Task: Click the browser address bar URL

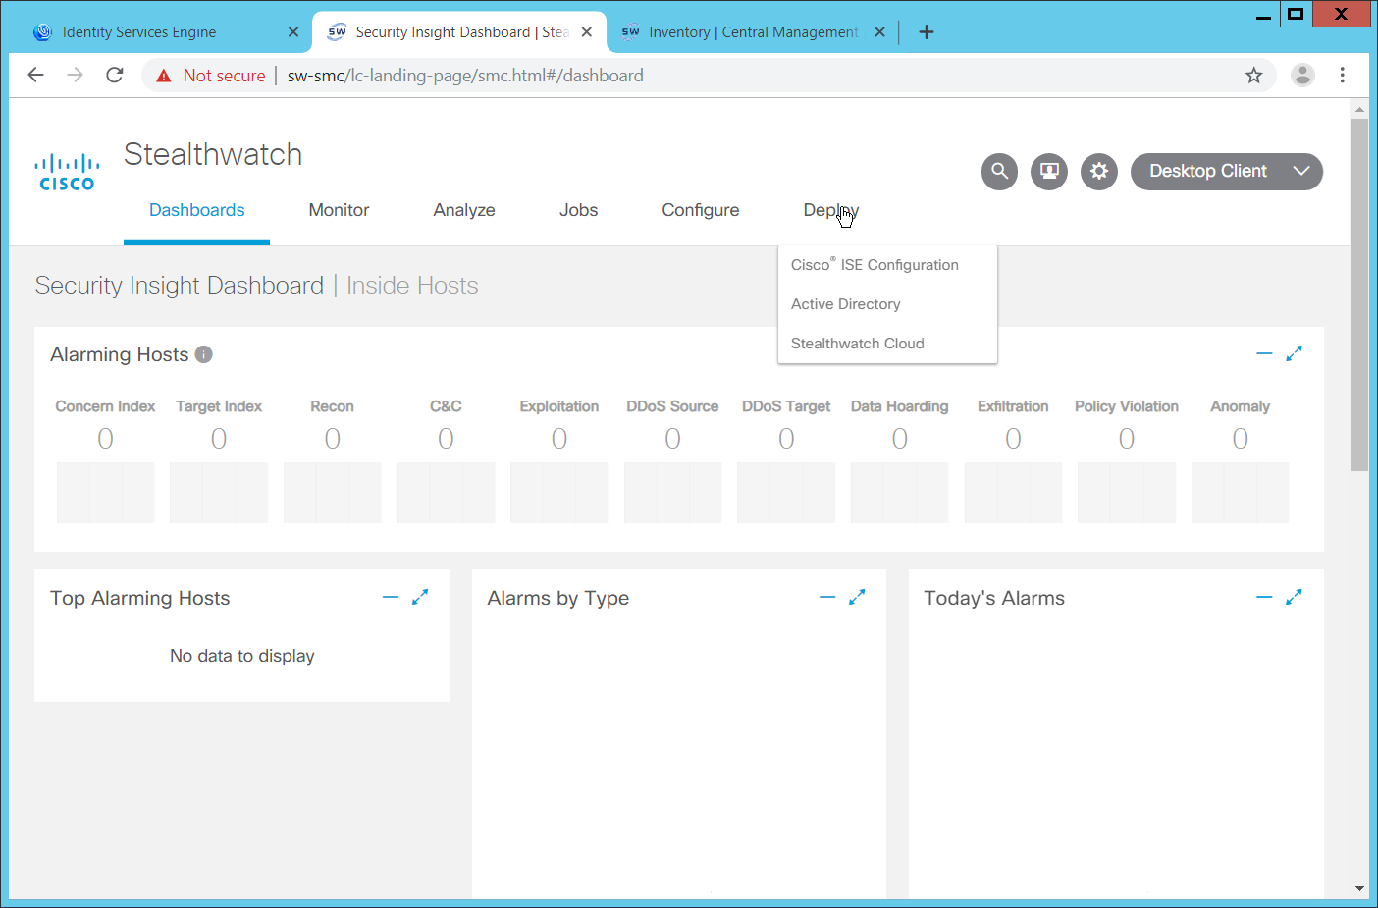Action: (x=465, y=76)
